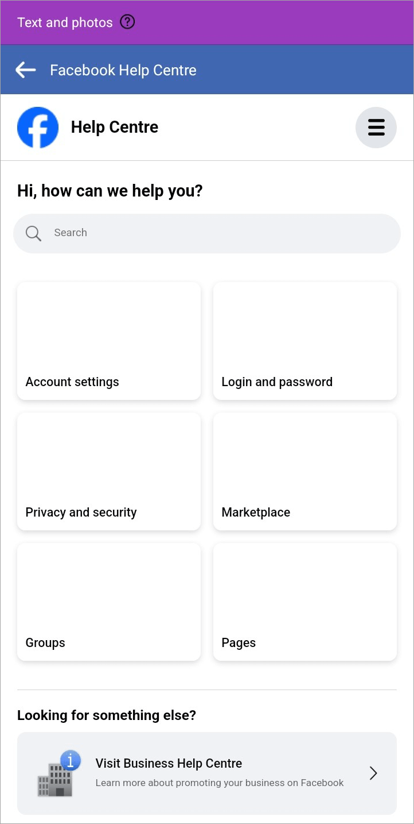Follow the Visit Business Help Centre link
This screenshot has height=824, width=414.
(169, 764)
